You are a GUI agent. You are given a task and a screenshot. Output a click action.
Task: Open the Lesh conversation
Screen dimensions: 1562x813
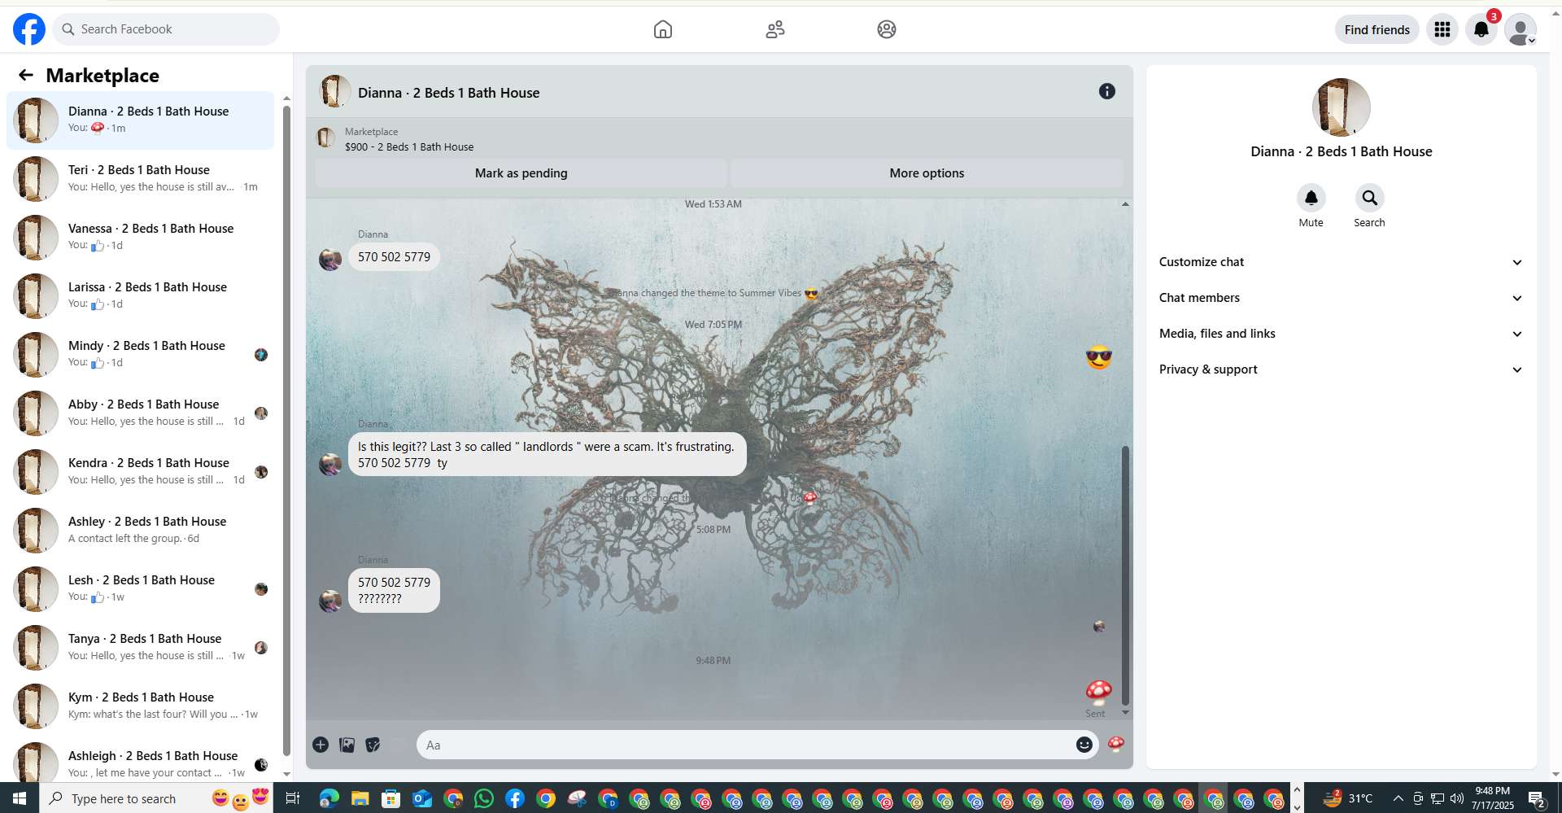coord(140,589)
